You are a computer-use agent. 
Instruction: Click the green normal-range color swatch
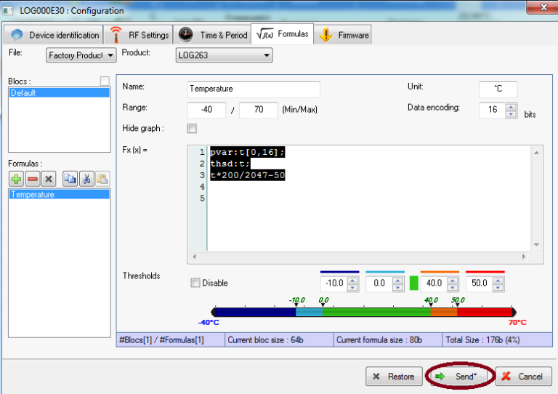(x=414, y=284)
